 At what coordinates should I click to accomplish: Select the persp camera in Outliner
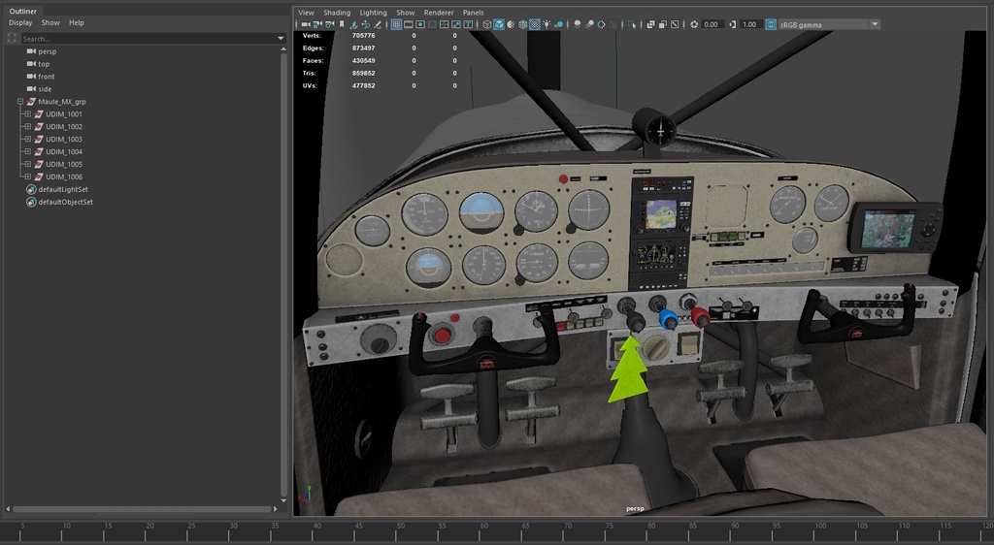48,51
